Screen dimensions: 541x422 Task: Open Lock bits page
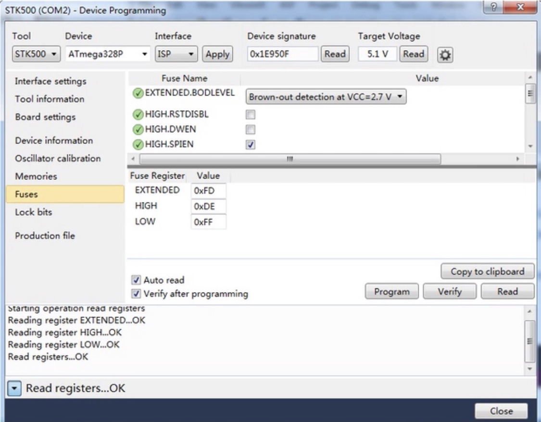(x=34, y=212)
